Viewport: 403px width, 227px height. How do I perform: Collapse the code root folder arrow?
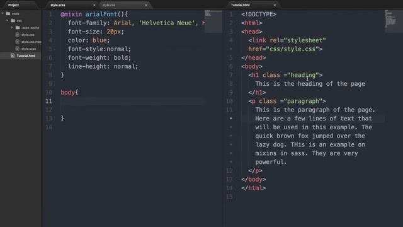coord(3,14)
